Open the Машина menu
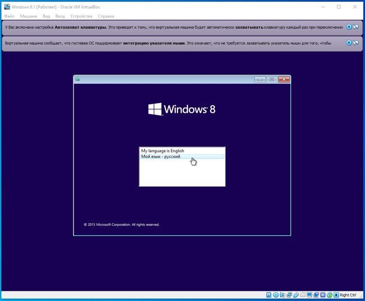Viewport: 365px width, 301px height. tap(29, 16)
